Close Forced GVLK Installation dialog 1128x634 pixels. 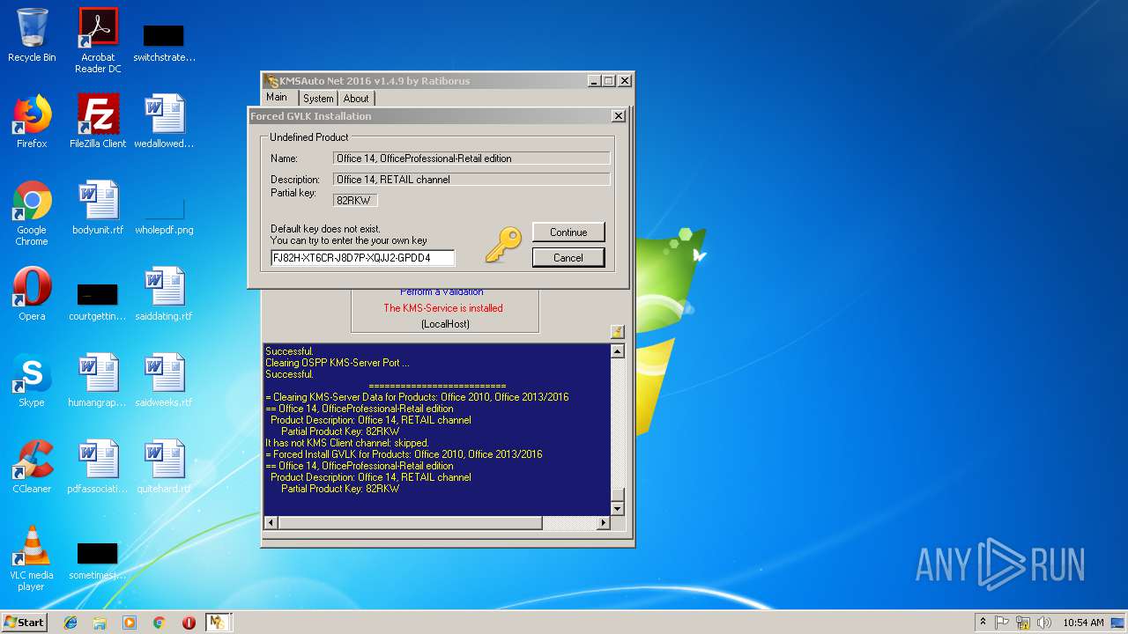tap(619, 116)
